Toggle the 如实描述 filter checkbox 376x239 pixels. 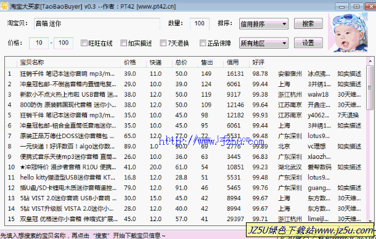pos(123,43)
